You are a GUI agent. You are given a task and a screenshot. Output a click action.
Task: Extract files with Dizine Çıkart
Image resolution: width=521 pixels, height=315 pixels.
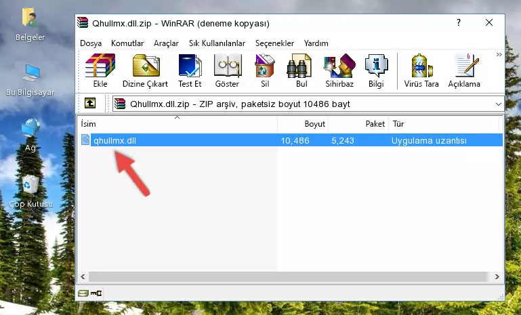[145, 70]
